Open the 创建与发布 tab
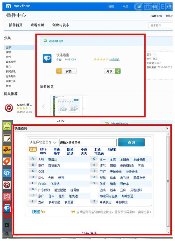This screenshot has height=241, width=175. pyautogui.click(x=61, y=25)
